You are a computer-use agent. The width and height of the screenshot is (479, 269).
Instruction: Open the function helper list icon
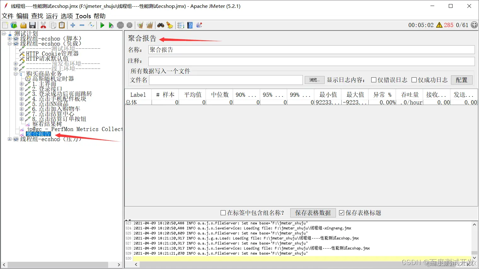click(181, 25)
